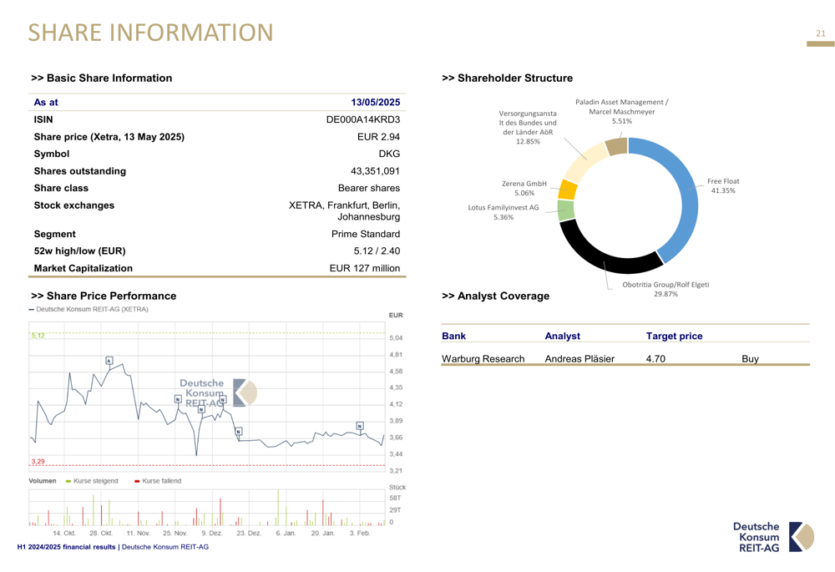Click the 'Share price (Xetra, 13 May 2025)' row label
This screenshot has height=572, width=835.
click(109, 137)
